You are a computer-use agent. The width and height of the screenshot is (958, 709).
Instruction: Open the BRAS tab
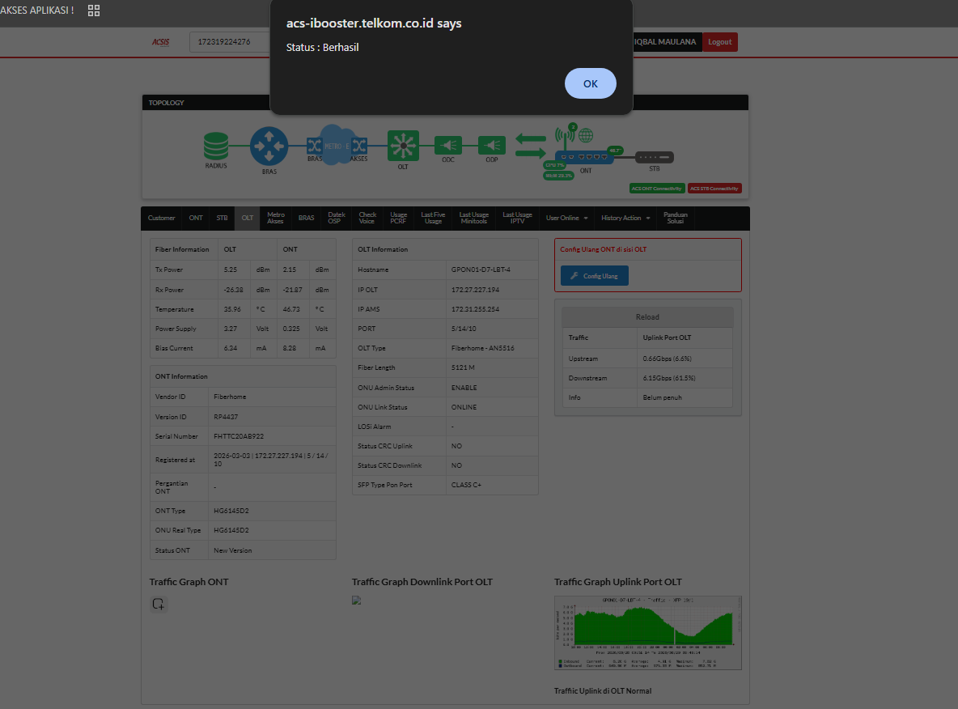[306, 219]
